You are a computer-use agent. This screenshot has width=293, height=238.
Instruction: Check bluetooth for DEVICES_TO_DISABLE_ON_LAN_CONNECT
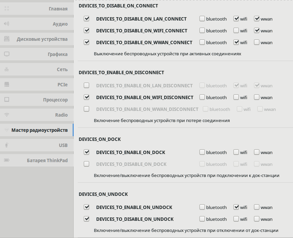[202, 19]
